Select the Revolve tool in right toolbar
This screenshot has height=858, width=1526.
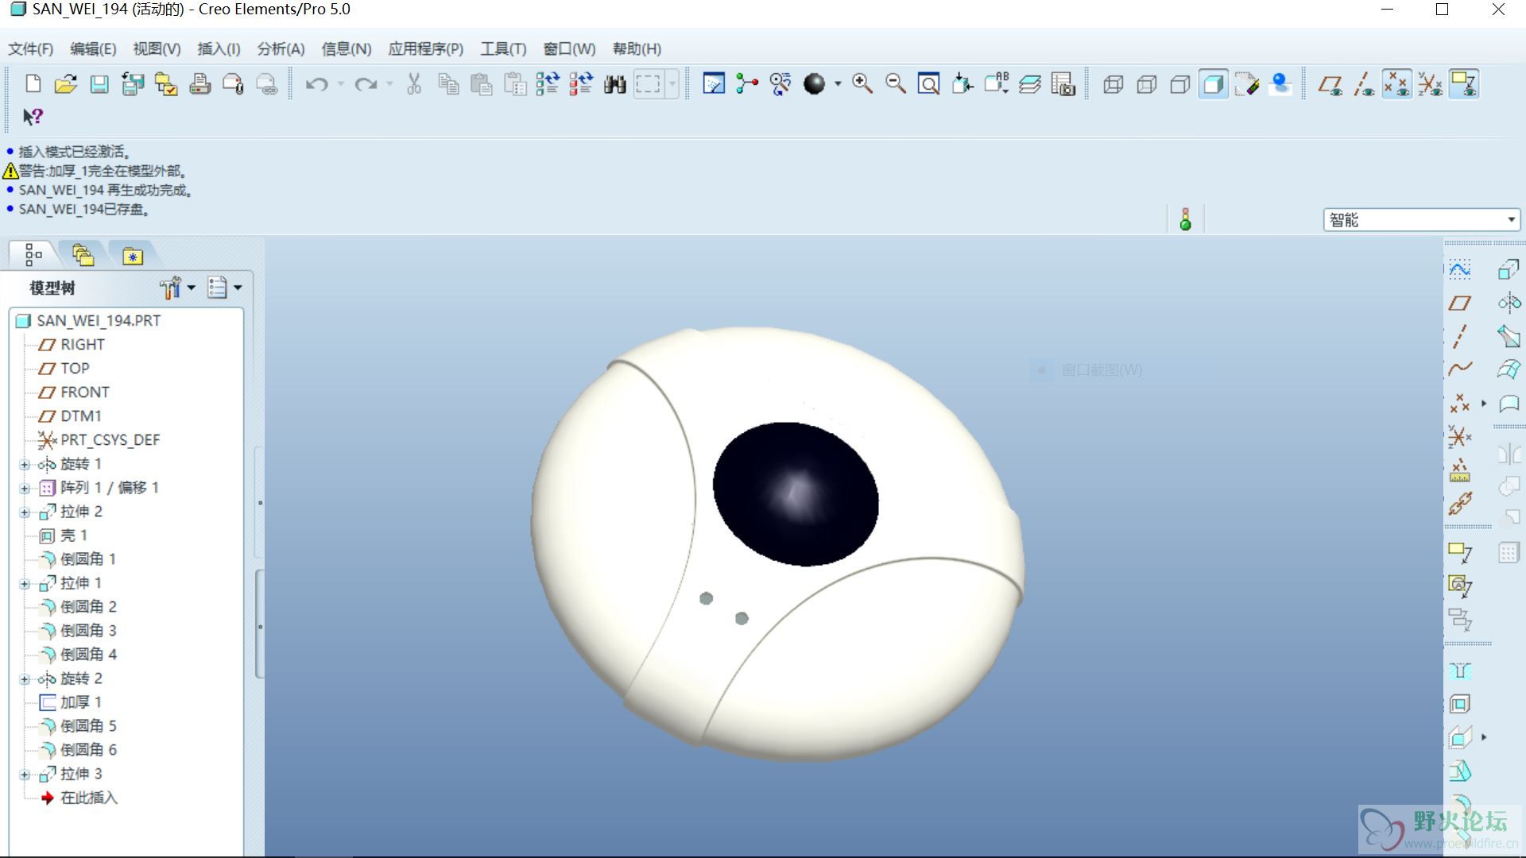[x=1509, y=303]
